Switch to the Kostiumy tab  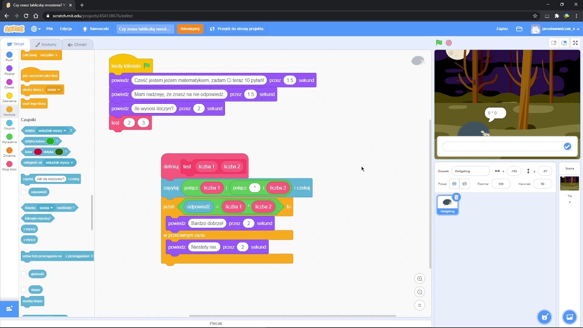click(x=46, y=45)
